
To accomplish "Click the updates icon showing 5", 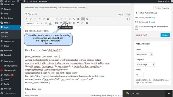I will click(x=19, y=1).
